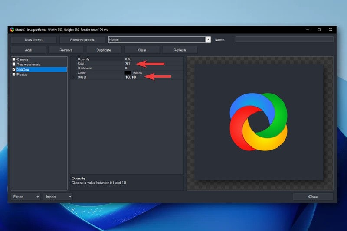Click the Remove effect button
347x231 pixels.
tap(66, 50)
